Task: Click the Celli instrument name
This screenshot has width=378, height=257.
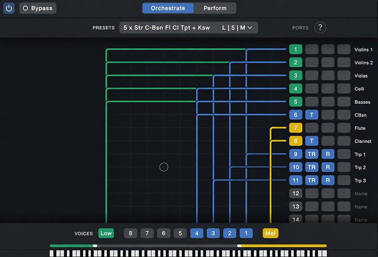Action: (x=359, y=89)
